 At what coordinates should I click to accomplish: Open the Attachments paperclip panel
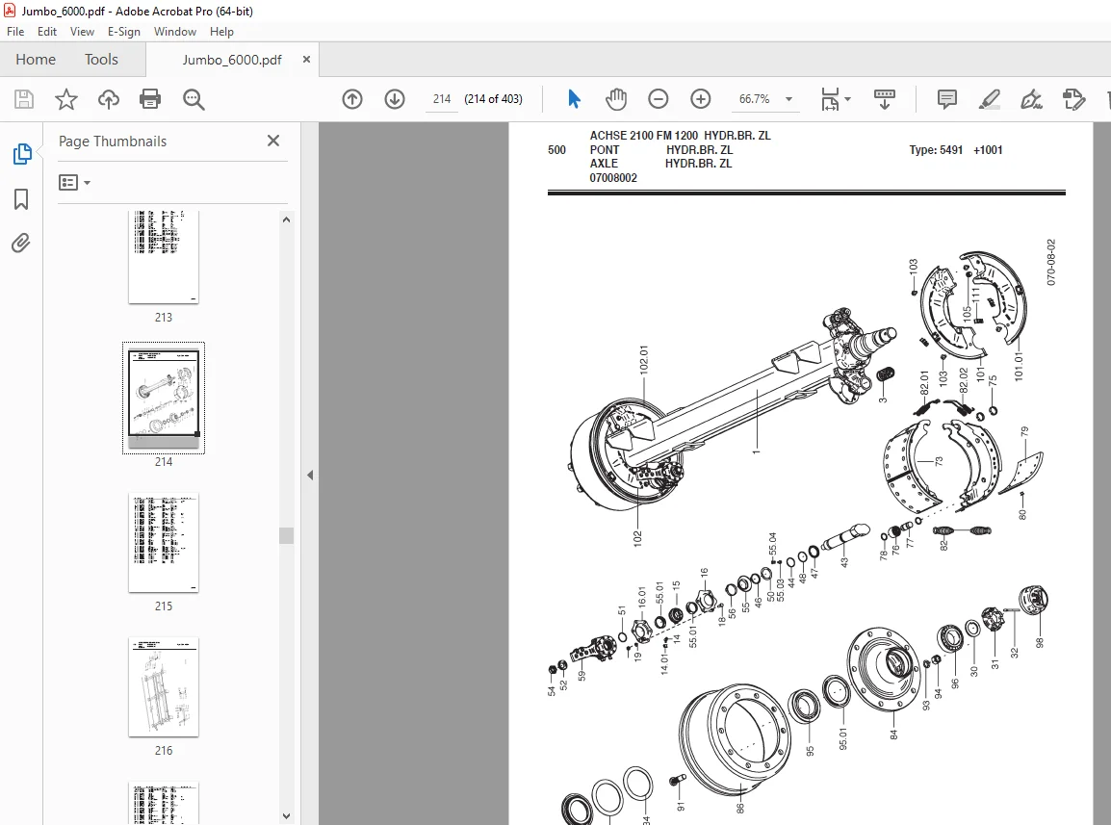point(21,244)
